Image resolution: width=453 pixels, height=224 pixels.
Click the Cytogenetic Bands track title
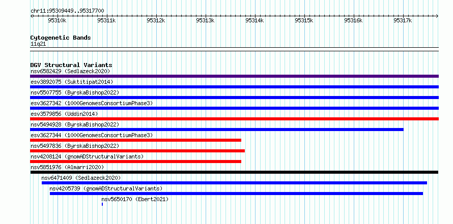(61, 38)
